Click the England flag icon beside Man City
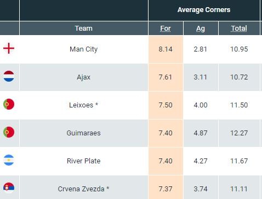Viewport: 262px width, 199px height. click(x=9, y=48)
